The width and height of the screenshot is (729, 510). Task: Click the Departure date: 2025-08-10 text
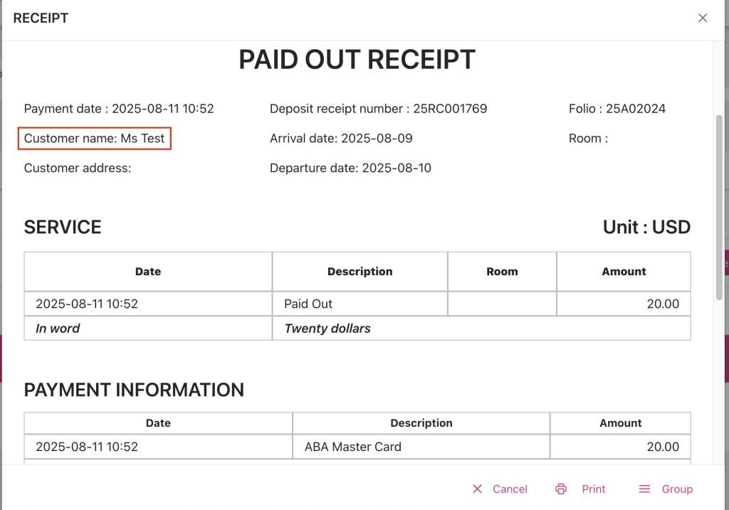tap(350, 169)
